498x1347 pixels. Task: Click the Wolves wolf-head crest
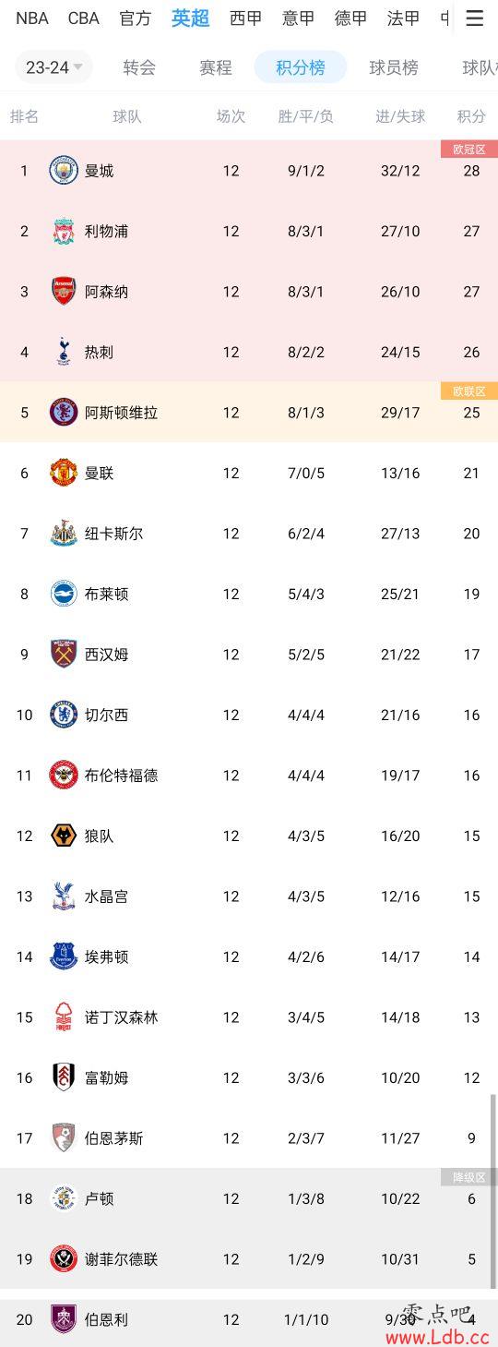click(x=64, y=836)
